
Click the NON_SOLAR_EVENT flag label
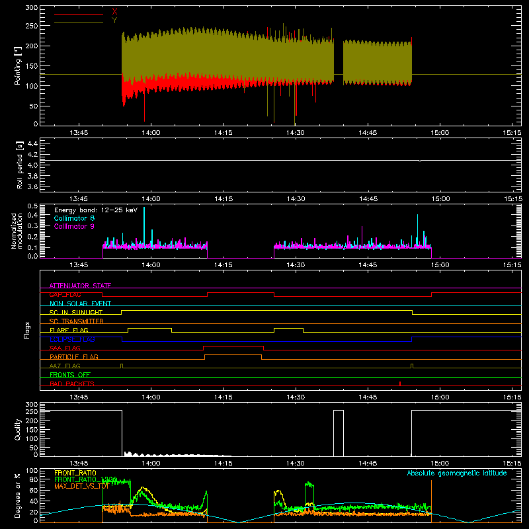pos(80,304)
